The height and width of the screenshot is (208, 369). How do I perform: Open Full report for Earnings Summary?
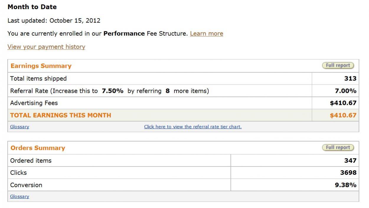click(x=338, y=65)
